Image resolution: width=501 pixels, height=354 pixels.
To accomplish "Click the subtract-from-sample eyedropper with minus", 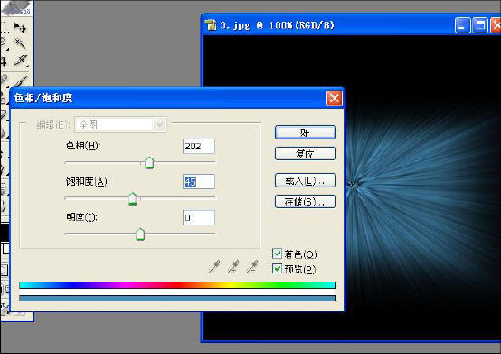I will 252,266.
